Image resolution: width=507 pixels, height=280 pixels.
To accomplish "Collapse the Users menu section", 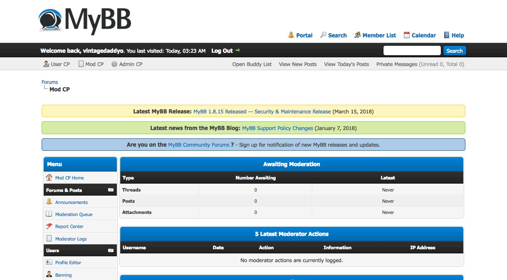I will (x=111, y=251).
